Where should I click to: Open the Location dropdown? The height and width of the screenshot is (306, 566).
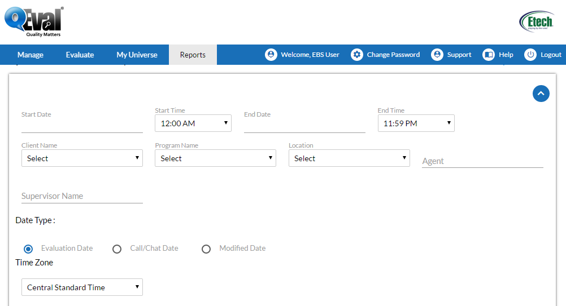click(349, 158)
